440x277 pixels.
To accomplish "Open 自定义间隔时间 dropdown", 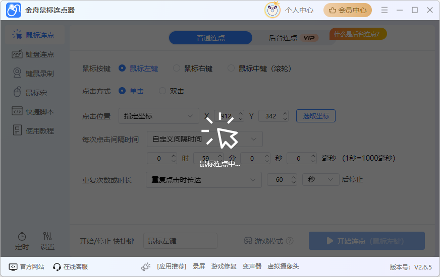I will tap(205, 139).
